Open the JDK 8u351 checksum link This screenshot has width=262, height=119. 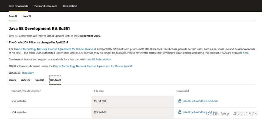click(x=28, y=73)
